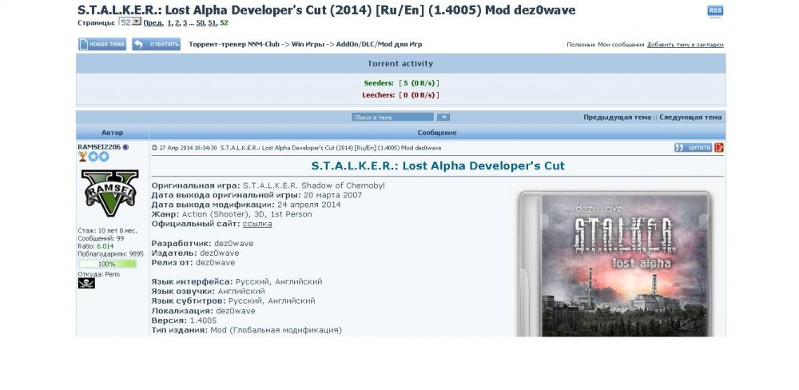Go to page 3 of the thread
799x390 pixels.
(x=185, y=23)
